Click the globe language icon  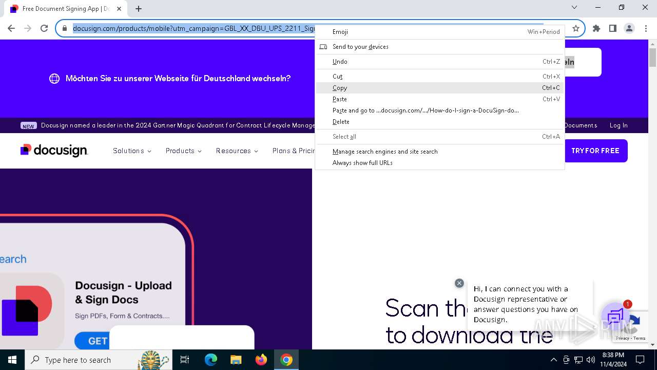tap(54, 79)
